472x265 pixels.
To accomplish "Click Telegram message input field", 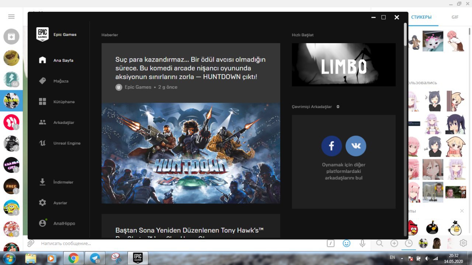I will (x=181, y=244).
